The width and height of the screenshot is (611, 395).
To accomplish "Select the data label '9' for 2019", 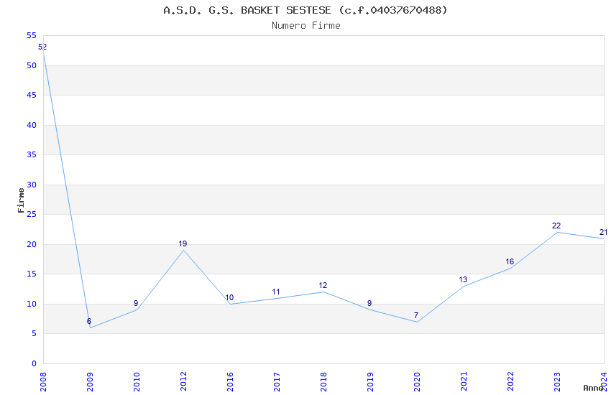I will (369, 304).
